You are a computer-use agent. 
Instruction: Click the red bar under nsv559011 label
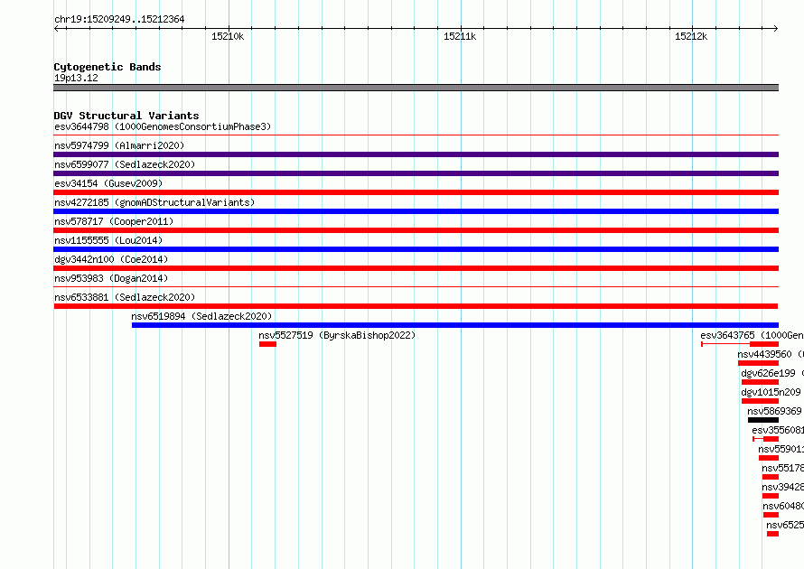coord(769,458)
